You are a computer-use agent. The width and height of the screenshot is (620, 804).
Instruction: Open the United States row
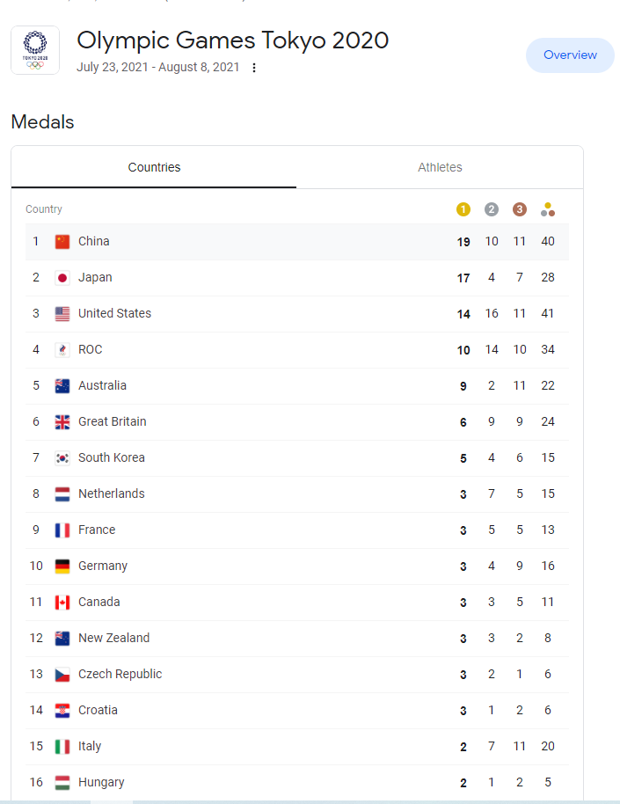[297, 314]
